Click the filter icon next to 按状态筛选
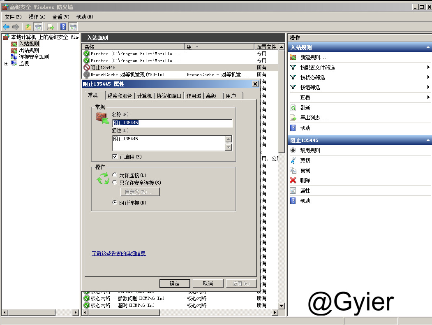The width and height of the screenshot is (432, 325). pyautogui.click(x=293, y=77)
